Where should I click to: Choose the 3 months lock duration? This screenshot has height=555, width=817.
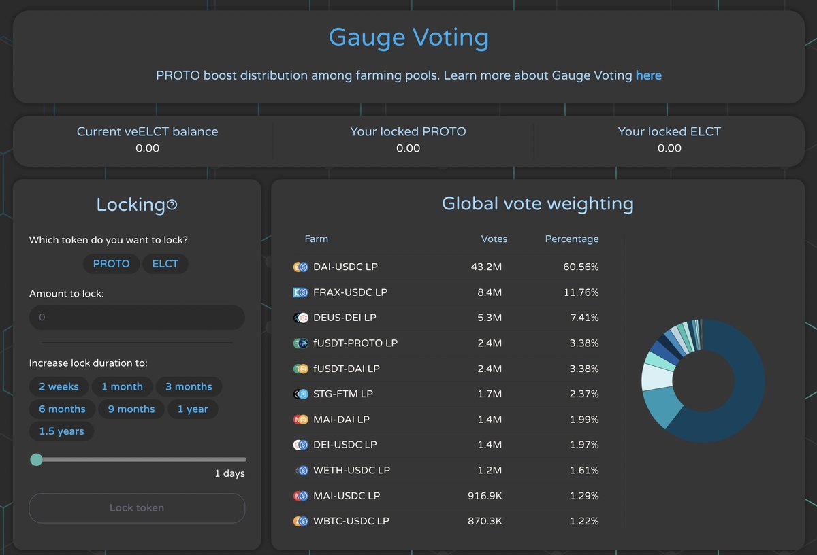(x=189, y=386)
